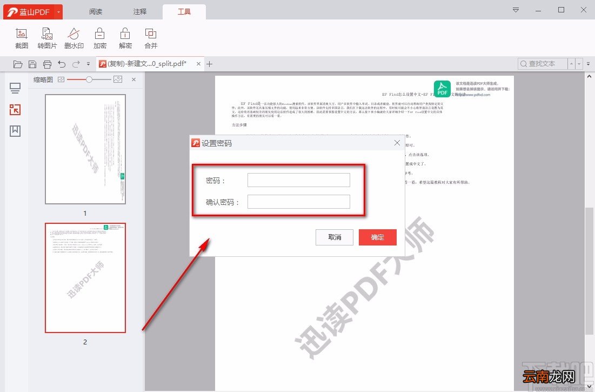Screen dimensions: 595x392
Task: Redo the action
Action: pyautogui.click(x=76, y=64)
